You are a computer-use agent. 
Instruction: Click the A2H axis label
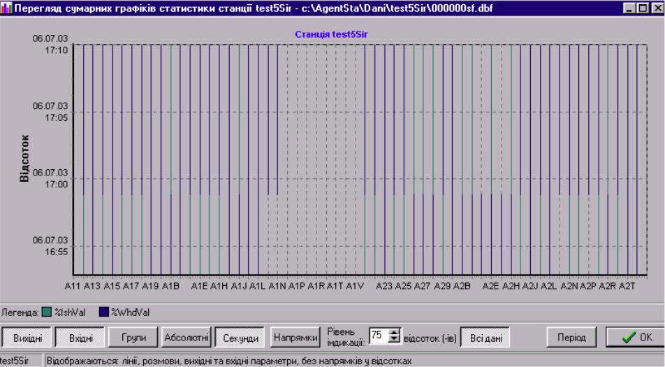(x=511, y=286)
